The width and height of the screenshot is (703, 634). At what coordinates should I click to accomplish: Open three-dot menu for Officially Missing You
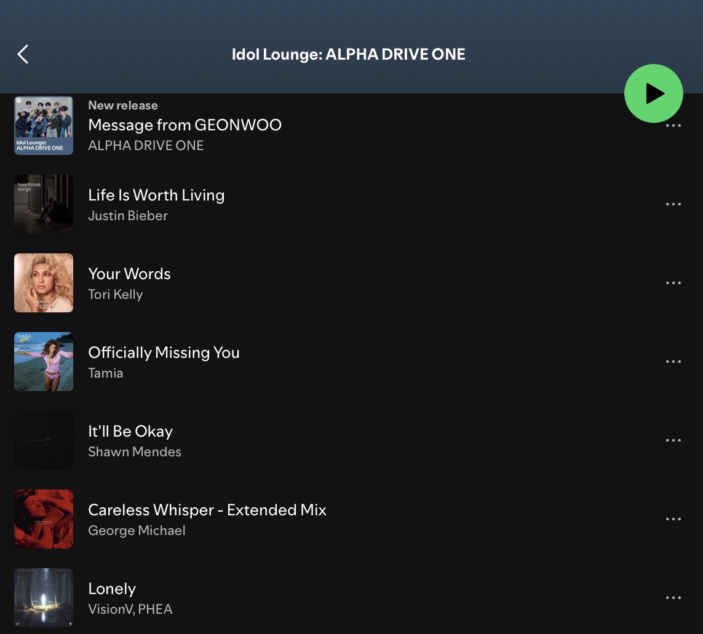pyautogui.click(x=673, y=362)
